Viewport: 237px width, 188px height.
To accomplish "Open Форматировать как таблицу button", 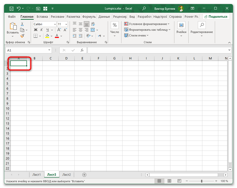I will 147,30.
